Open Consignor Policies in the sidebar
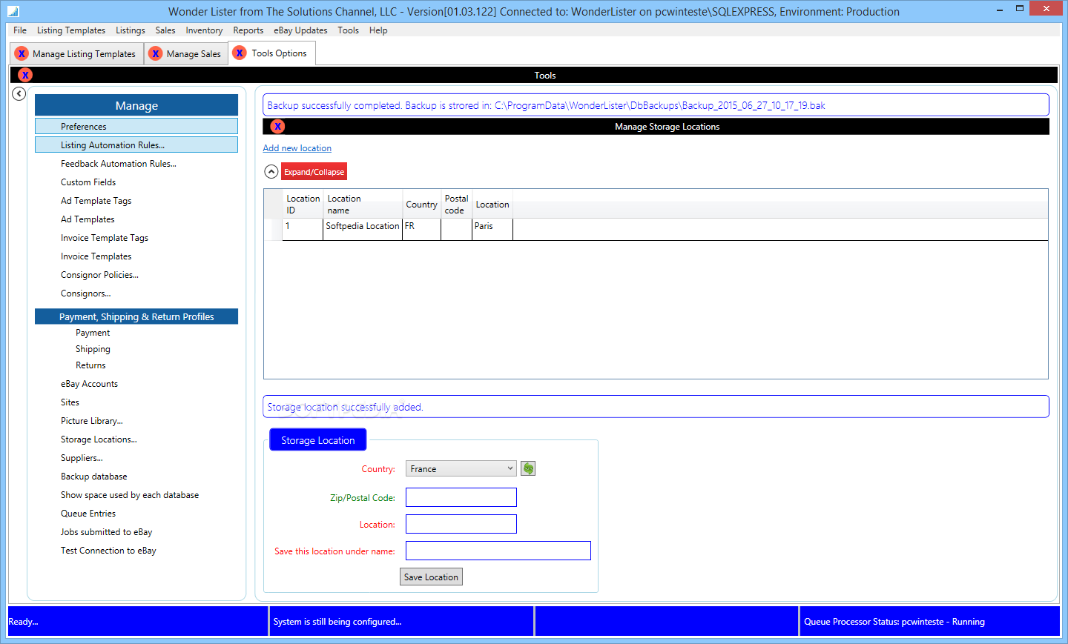The height and width of the screenshot is (644, 1068). click(x=99, y=275)
